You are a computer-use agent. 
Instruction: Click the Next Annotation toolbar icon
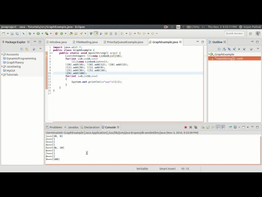pos(122,34)
